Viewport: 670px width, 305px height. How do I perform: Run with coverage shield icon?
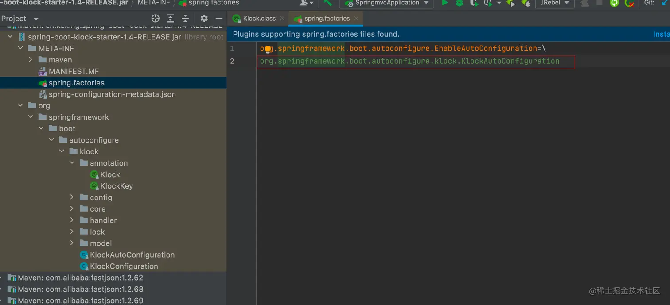click(474, 3)
